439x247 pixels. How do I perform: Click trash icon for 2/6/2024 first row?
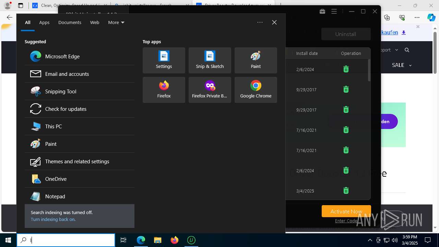(x=346, y=69)
